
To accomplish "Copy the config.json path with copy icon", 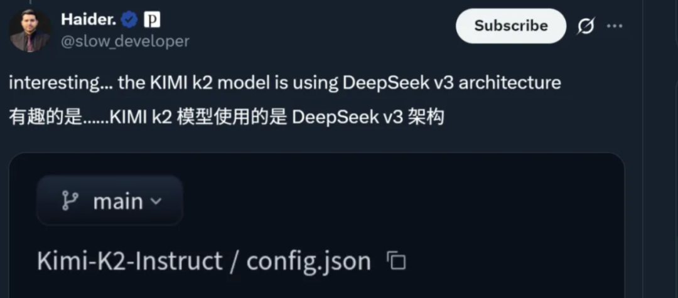I will click(396, 261).
